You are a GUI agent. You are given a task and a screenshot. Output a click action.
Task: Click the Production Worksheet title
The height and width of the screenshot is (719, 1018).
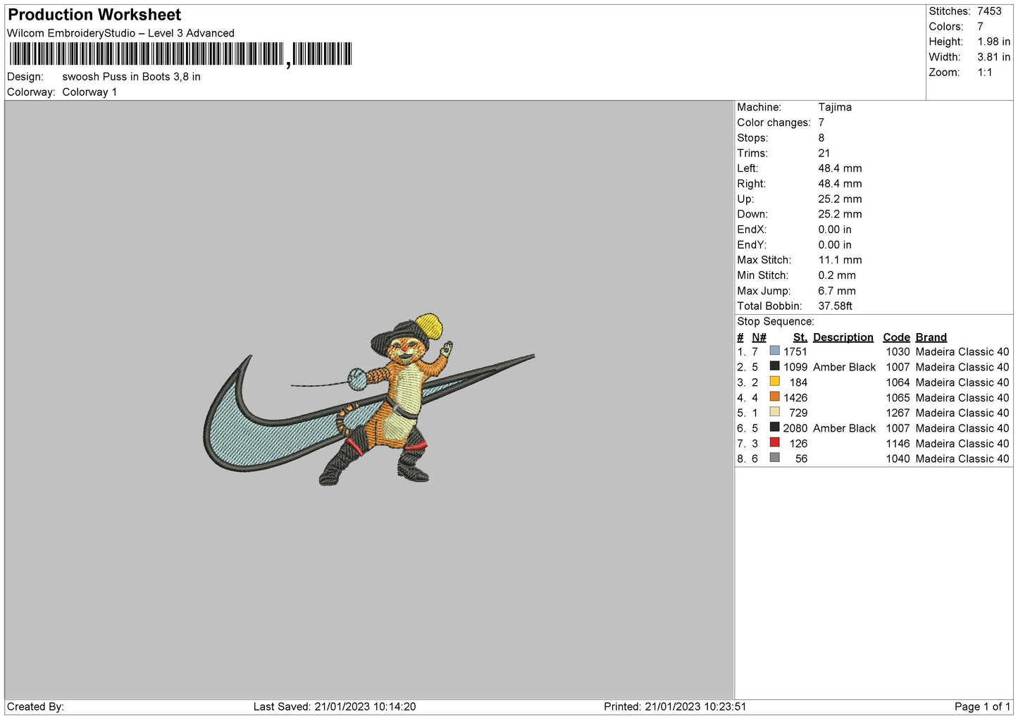click(94, 15)
